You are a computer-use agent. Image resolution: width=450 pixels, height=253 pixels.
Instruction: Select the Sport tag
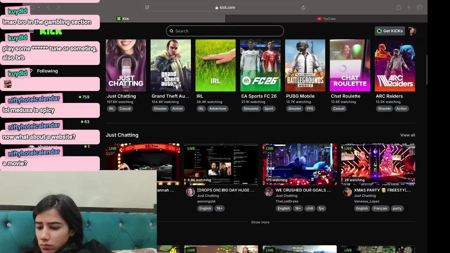point(269,109)
